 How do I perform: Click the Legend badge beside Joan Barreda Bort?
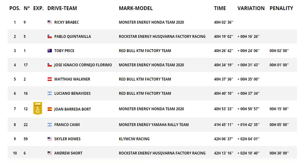coord(38,108)
